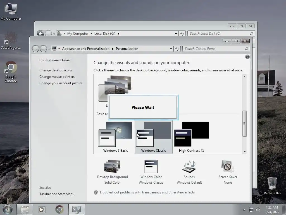
Task: Open Change your account picture link
Action: (x=61, y=83)
